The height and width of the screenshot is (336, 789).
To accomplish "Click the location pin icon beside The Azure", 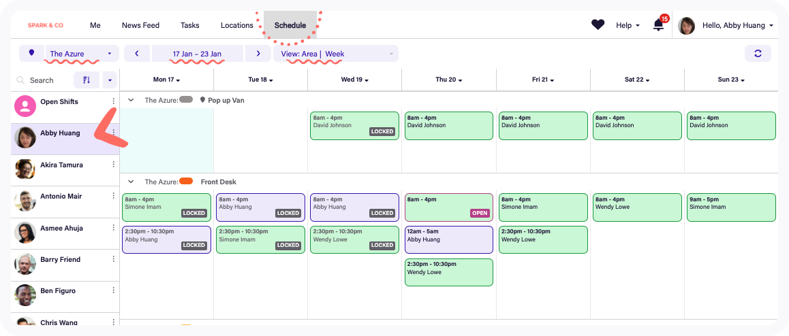I will tap(32, 53).
